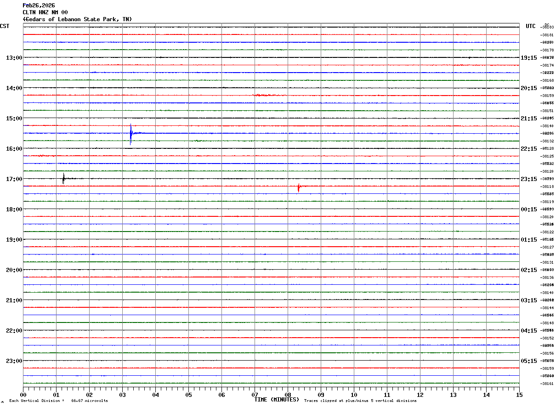
Task: Click the DC offset value -38168
Action: click(x=547, y=80)
